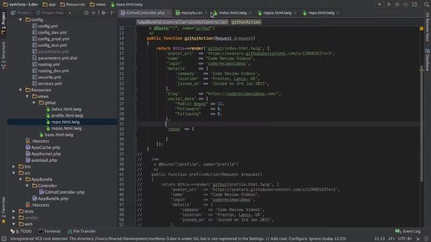431x242 pixels.
Task: Expand the bin folder
Action: [13, 167]
